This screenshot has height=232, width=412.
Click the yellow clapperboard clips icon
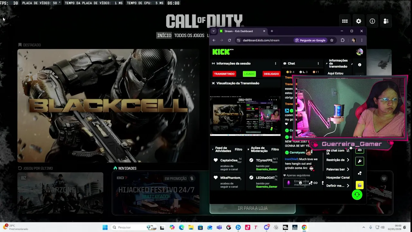(x=360, y=185)
